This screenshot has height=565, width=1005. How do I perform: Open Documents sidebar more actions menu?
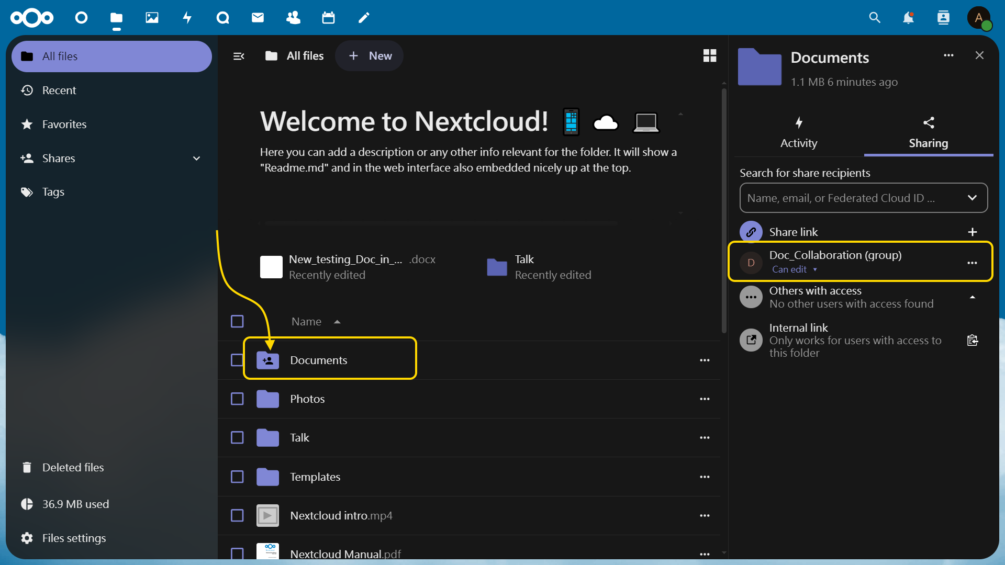click(948, 55)
